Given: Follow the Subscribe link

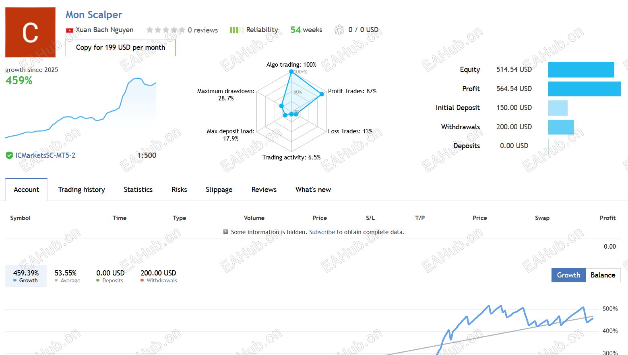Looking at the screenshot, I should (322, 232).
